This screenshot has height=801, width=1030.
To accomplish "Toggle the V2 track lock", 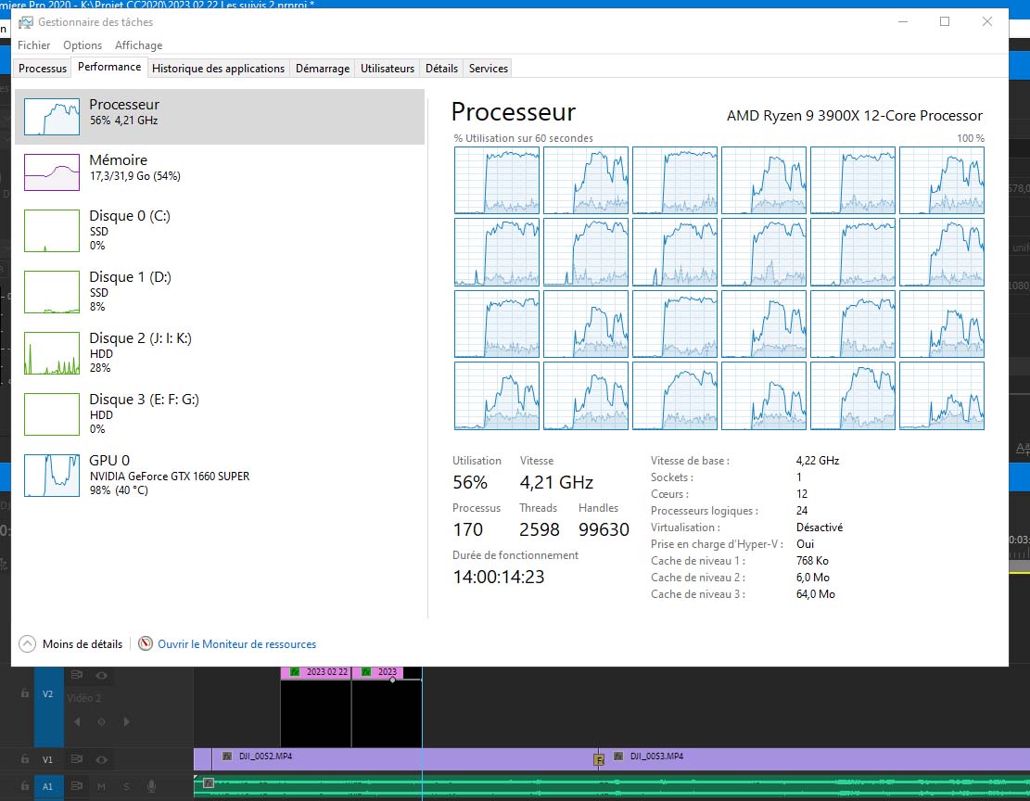I will 24,693.
